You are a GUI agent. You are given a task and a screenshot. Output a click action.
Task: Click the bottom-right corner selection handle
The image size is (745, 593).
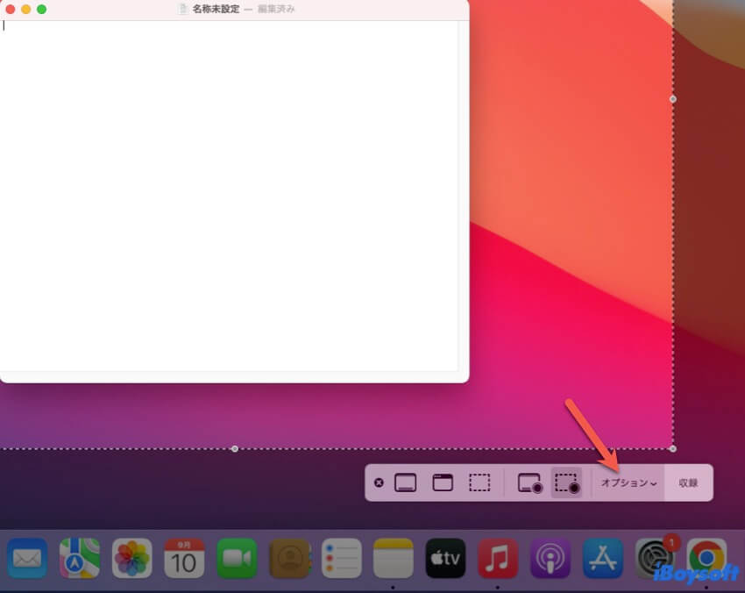[673, 449]
